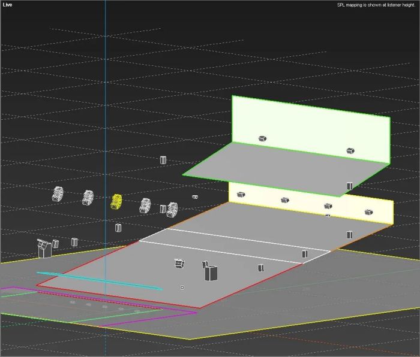Select the leftmost speaker on yellow wall
Screen dimensions: 420x357
[241, 195]
